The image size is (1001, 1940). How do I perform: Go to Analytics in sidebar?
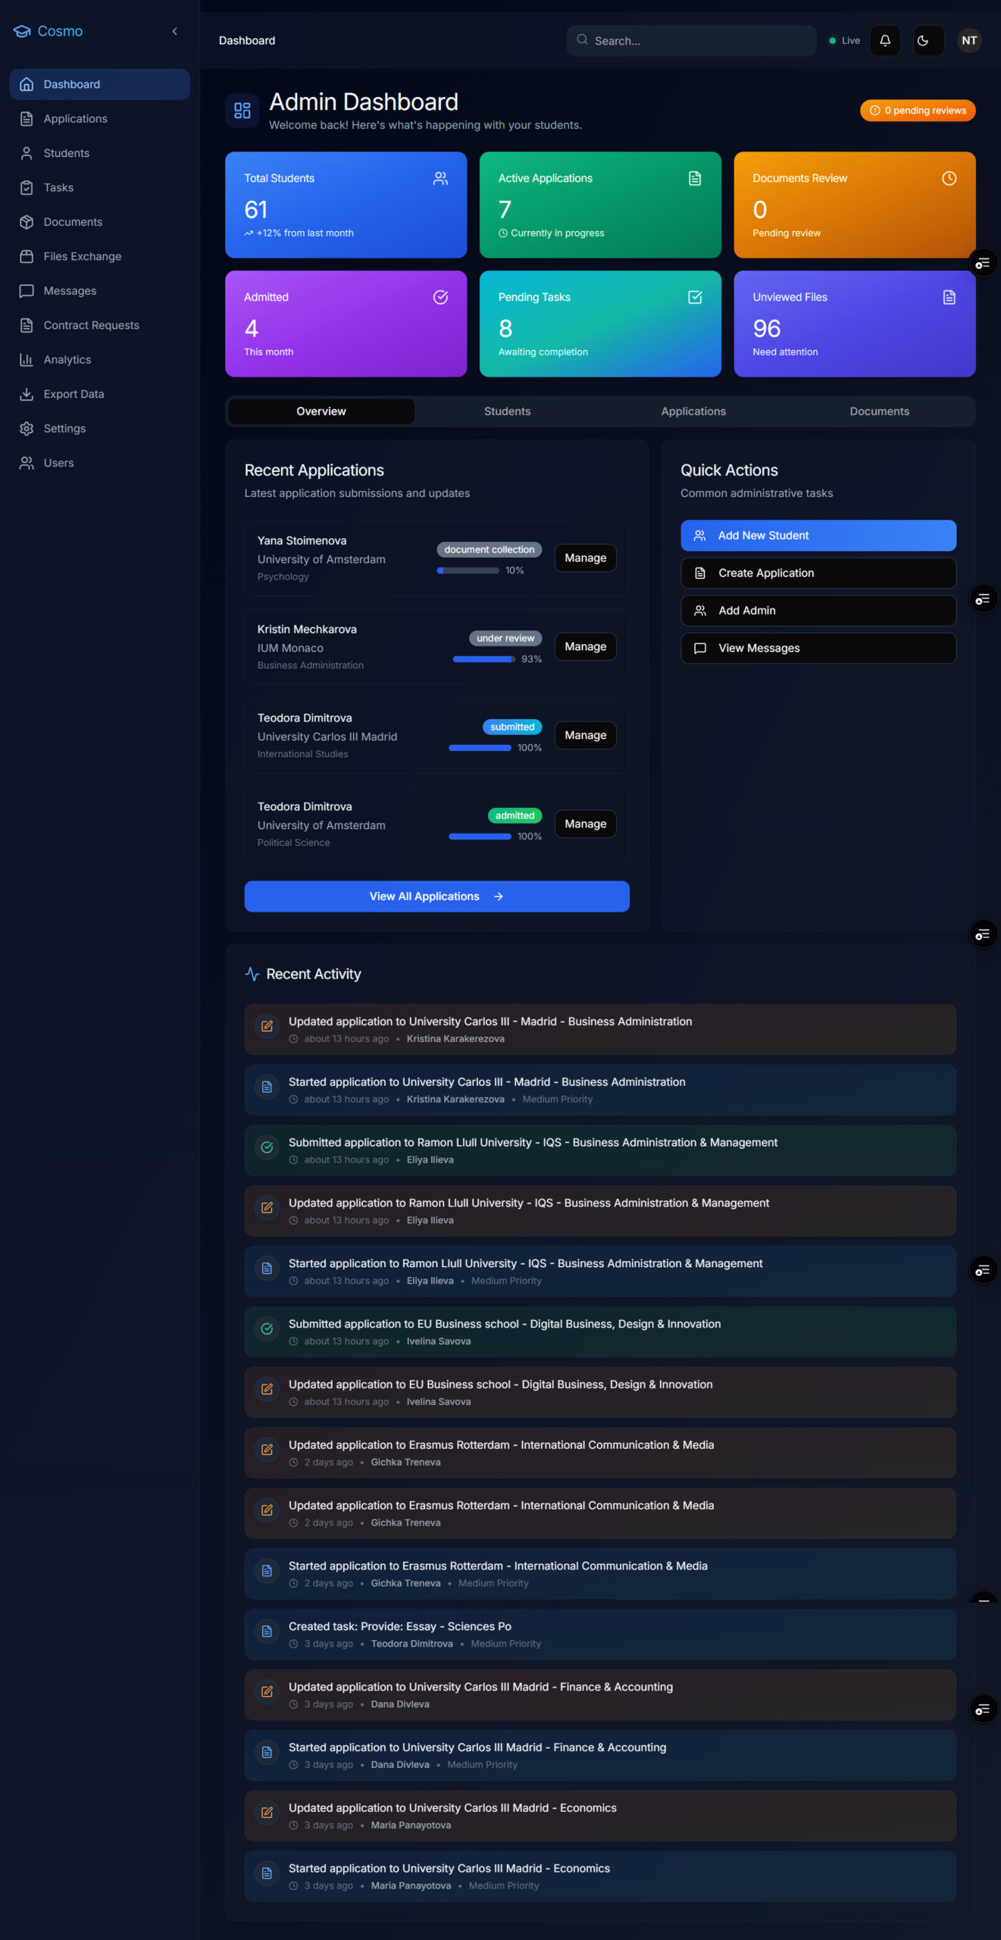point(67,360)
